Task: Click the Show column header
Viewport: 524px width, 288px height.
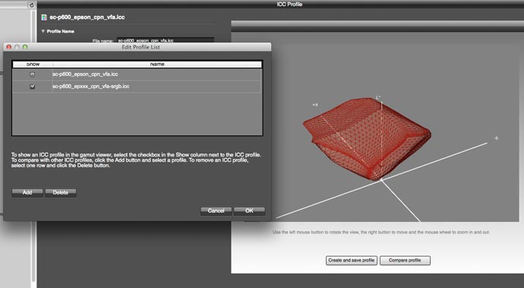Action: coord(33,65)
